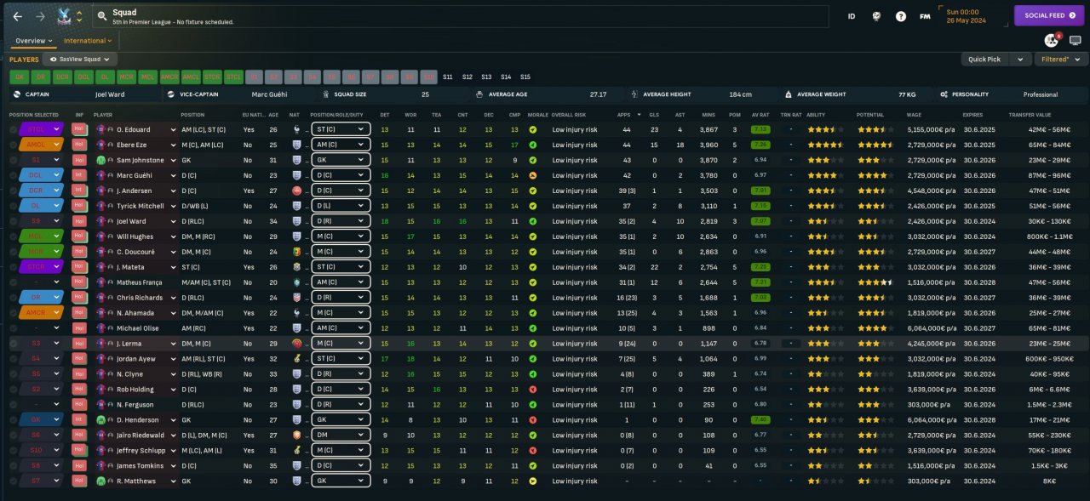Sort by the Wage column header
The image size is (1090, 501).
point(914,115)
